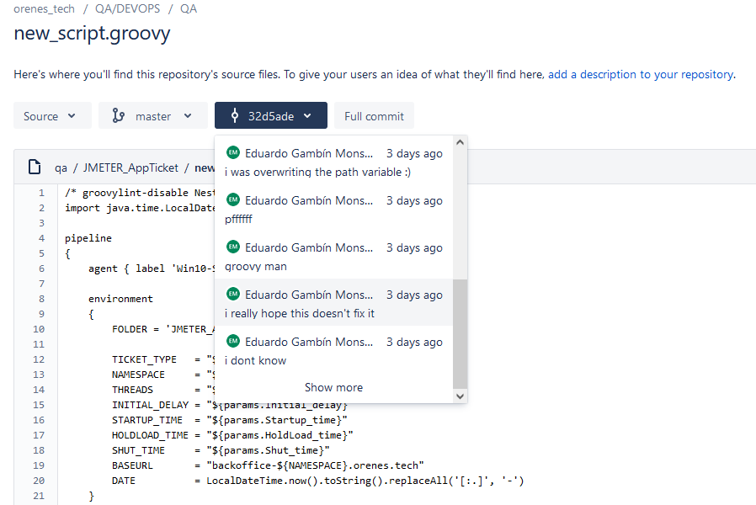Click the BASEURL code line
Image resolution: width=756 pixels, height=505 pixels.
pos(268,465)
